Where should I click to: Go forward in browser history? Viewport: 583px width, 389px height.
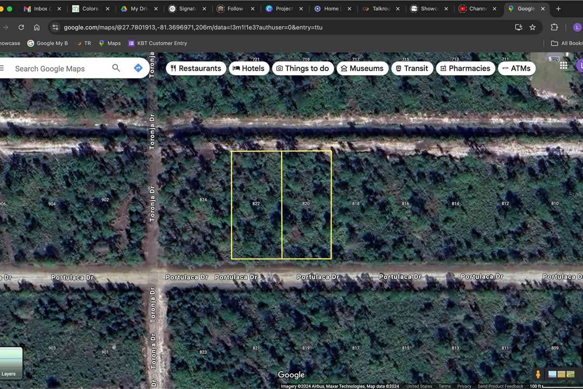(x=5, y=27)
